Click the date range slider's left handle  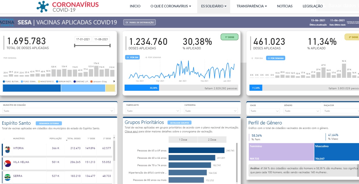(x=75, y=45)
